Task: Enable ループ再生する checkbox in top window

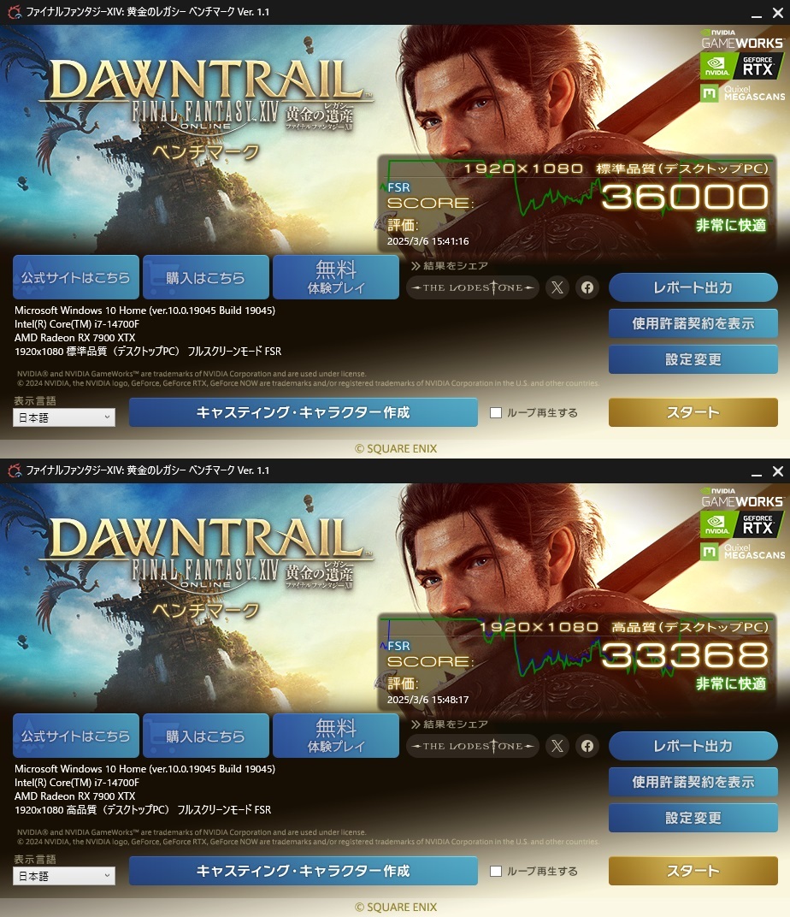Action: (496, 412)
